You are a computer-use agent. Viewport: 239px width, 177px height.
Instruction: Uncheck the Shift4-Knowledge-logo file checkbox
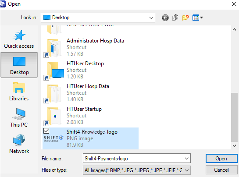pyautogui.click(x=46, y=131)
